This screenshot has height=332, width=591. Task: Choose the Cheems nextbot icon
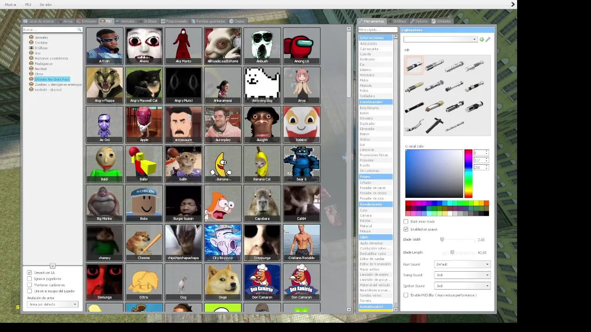pyautogui.click(x=144, y=243)
